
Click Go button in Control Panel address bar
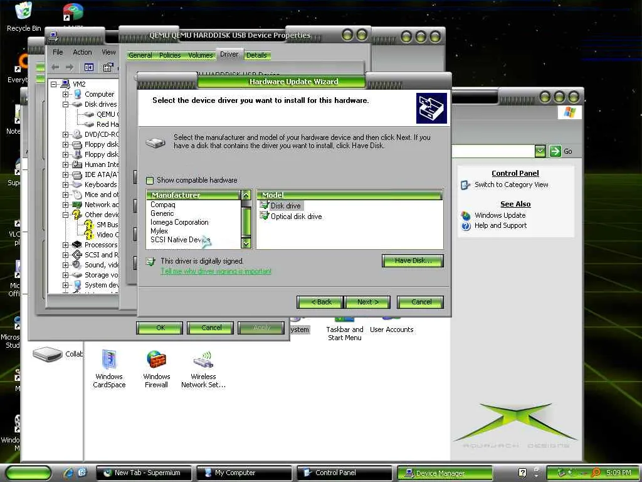pos(561,151)
